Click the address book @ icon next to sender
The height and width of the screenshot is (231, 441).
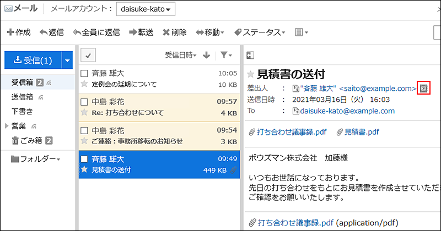pyautogui.click(x=423, y=89)
